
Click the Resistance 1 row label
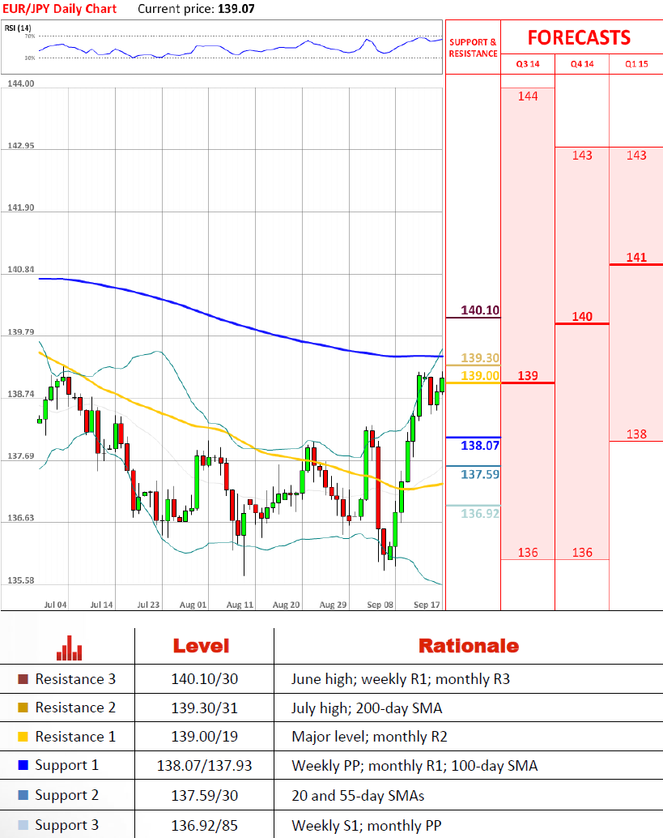[75, 737]
